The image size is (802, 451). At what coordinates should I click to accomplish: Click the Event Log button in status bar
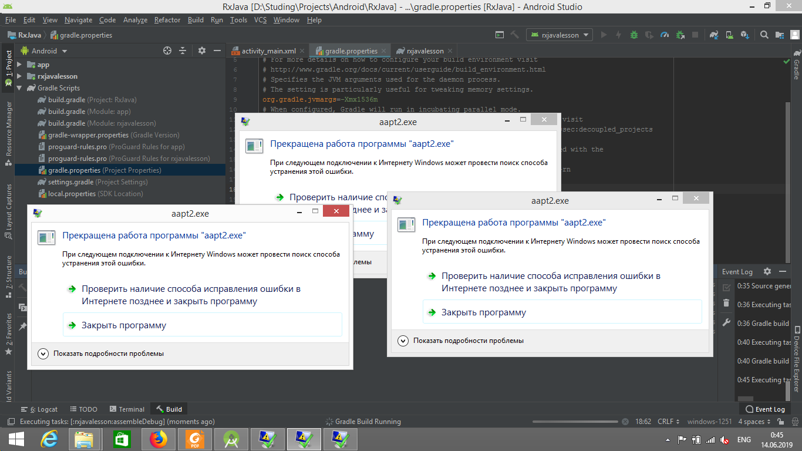click(x=765, y=409)
